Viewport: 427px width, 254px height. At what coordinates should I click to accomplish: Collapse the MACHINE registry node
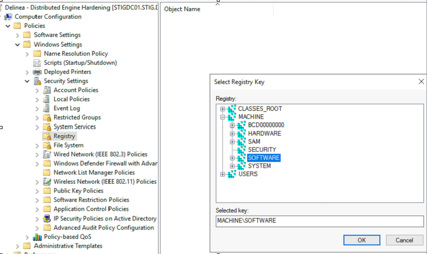[x=222, y=117]
